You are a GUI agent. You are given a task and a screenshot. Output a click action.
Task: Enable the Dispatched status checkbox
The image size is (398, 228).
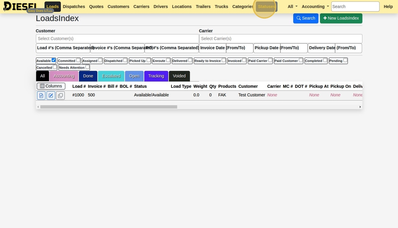(125, 60)
